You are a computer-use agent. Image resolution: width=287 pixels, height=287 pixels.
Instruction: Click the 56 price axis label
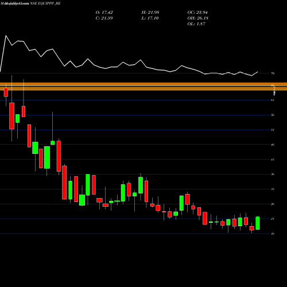coord(273,115)
